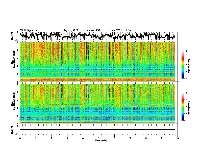This screenshot has height=155, width=200.
Task: Click the "7" time-axis tick label
Action: pos(130,138)
